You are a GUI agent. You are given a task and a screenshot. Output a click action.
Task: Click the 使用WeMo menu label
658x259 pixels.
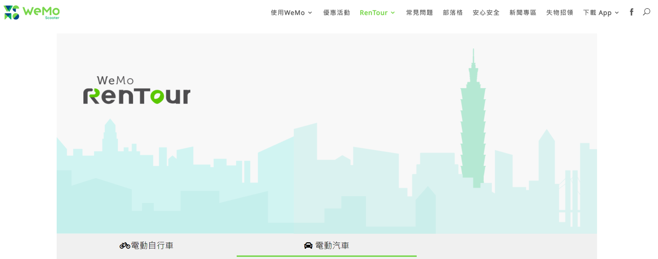tap(288, 13)
